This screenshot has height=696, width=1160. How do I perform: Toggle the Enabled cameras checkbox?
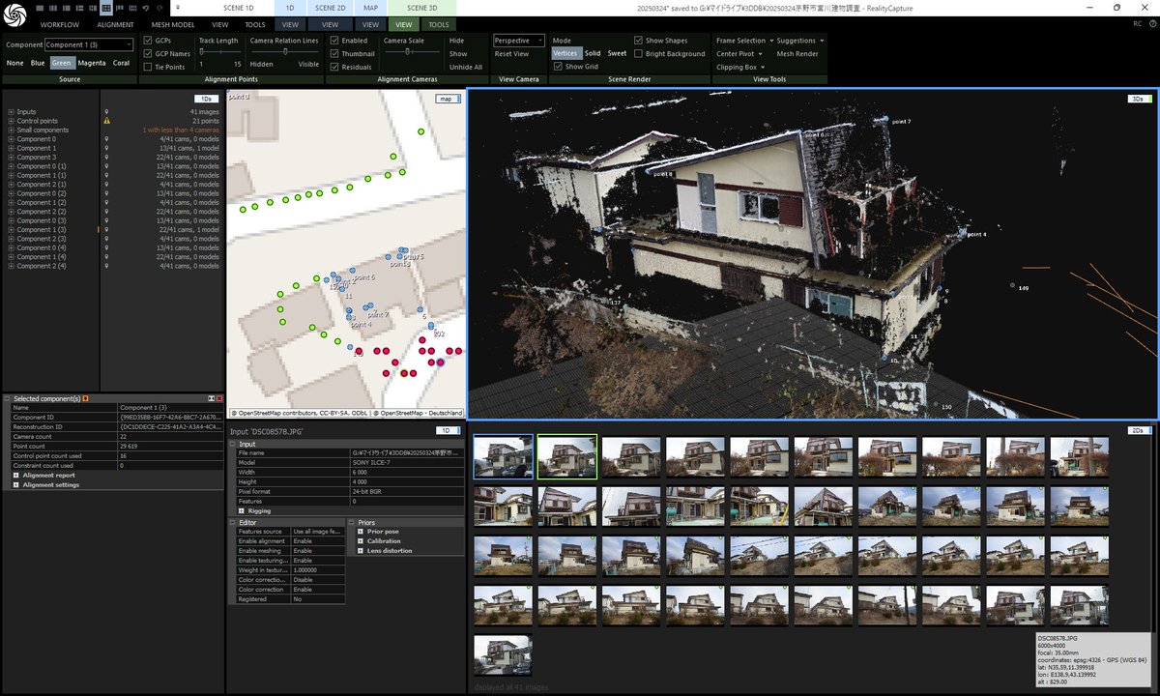334,41
